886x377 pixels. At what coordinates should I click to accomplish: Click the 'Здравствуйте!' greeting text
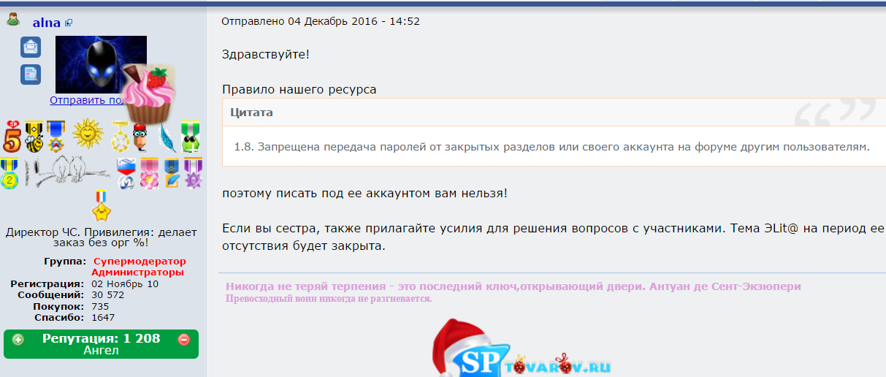[265, 55]
